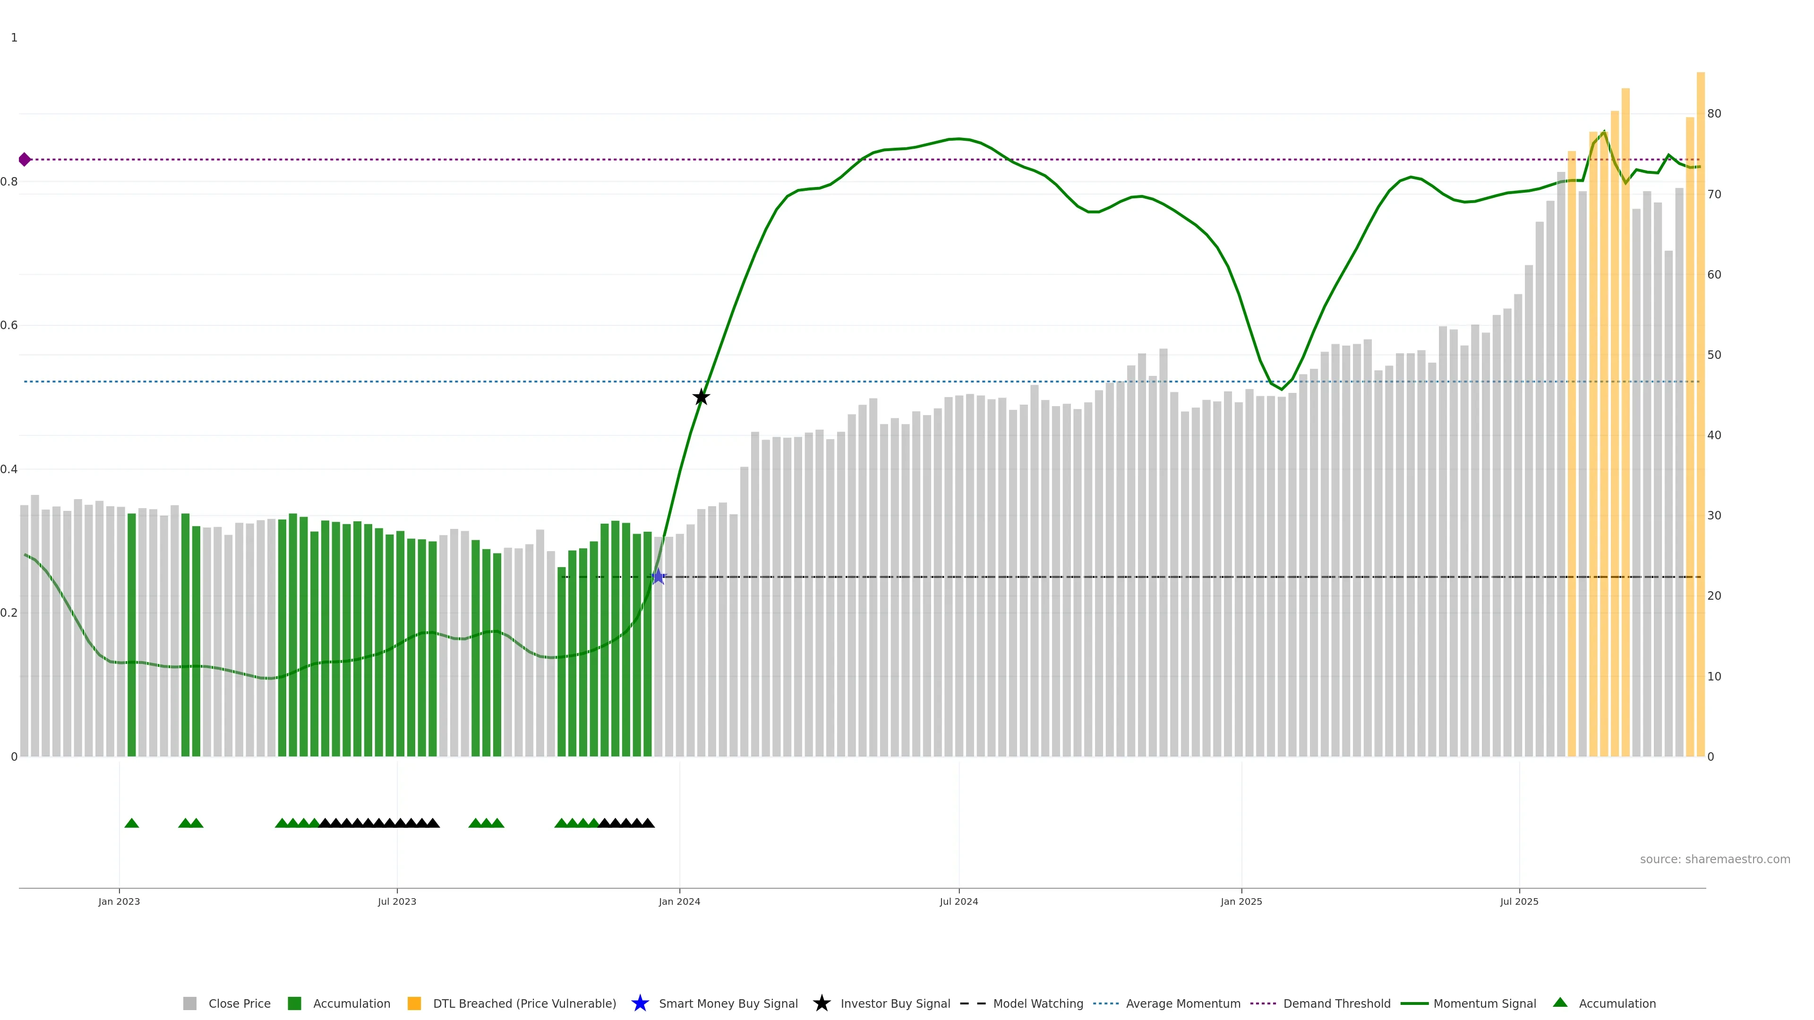The height and width of the screenshot is (1020, 1814).
Task: Click the Jan 2023 axis label
Action: point(119,901)
